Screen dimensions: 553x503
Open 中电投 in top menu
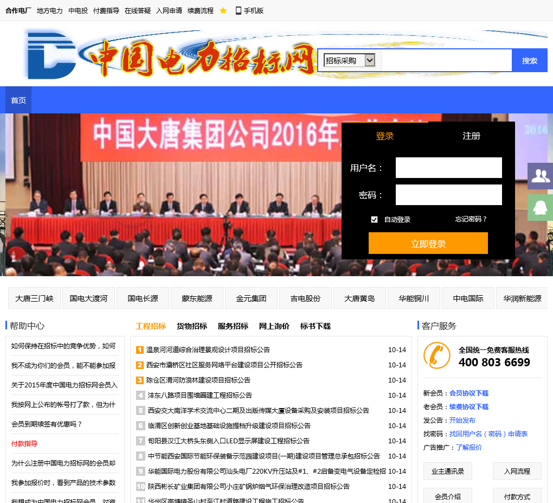pyautogui.click(x=78, y=11)
